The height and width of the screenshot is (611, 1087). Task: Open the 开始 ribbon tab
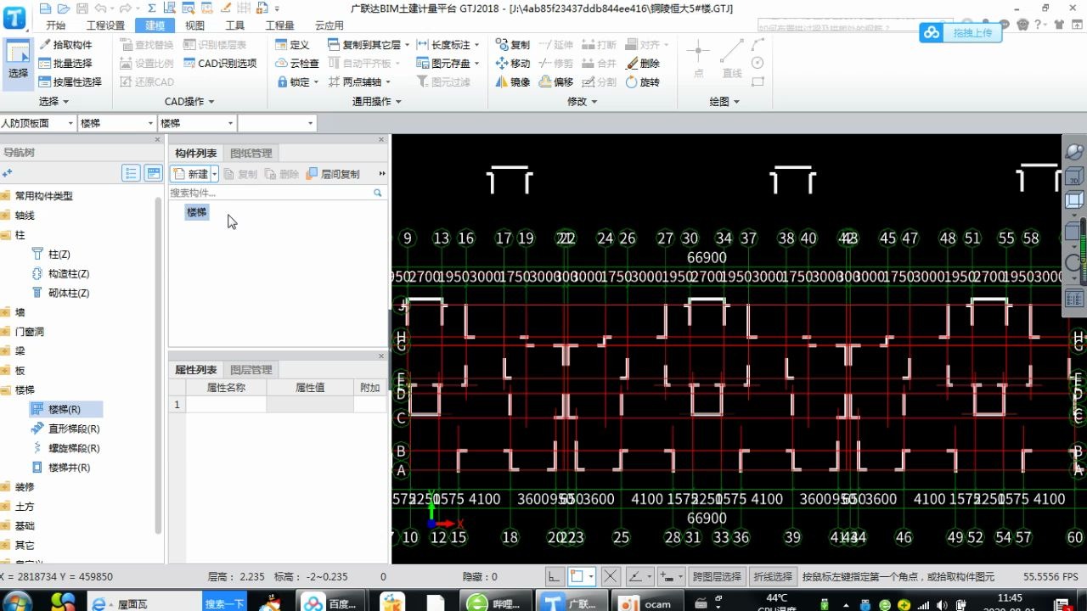(55, 25)
